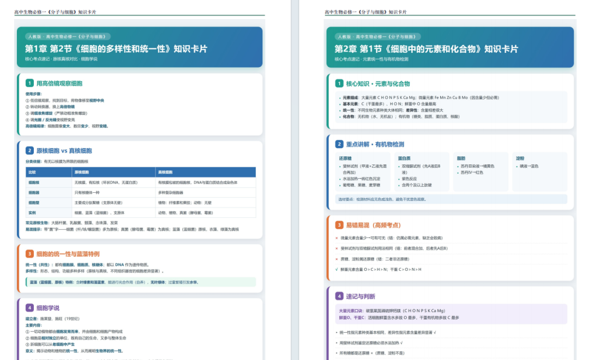Click the 淀粉 card title
The width and height of the screenshot is (589, 360).
[520, 158]
